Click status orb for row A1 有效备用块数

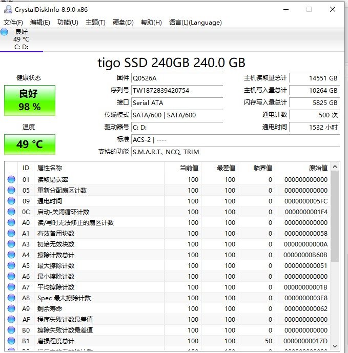tap(11, 233)
